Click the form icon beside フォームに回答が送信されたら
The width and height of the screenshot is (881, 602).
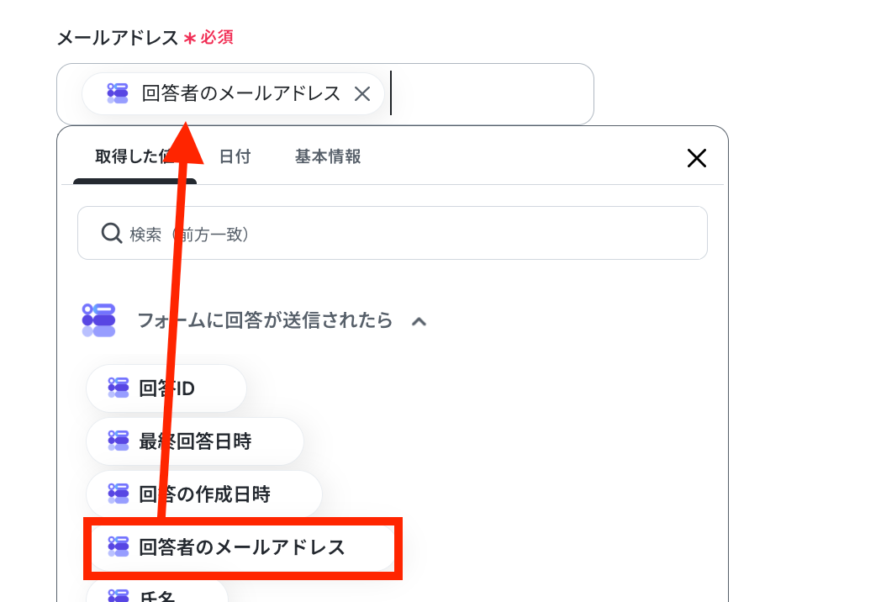99,320
